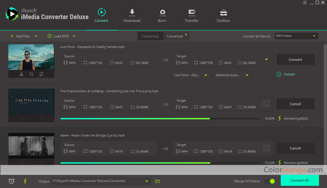Click the scissors trim icon on Despacito video

[x=21, y=74]
